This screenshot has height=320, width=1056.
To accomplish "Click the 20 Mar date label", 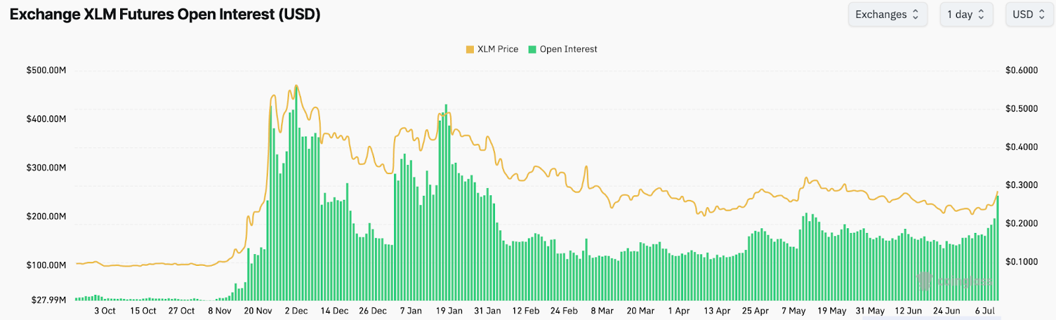I will [641, 311].
